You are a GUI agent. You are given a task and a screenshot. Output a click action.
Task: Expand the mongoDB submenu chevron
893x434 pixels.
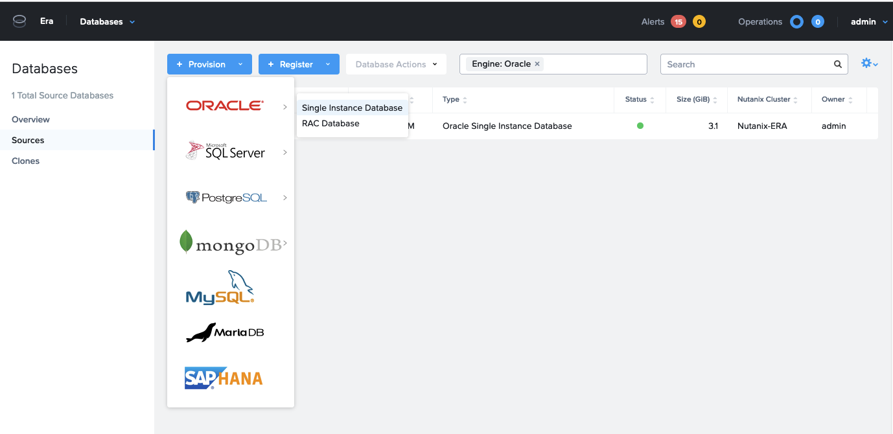[x=285, y=243]
